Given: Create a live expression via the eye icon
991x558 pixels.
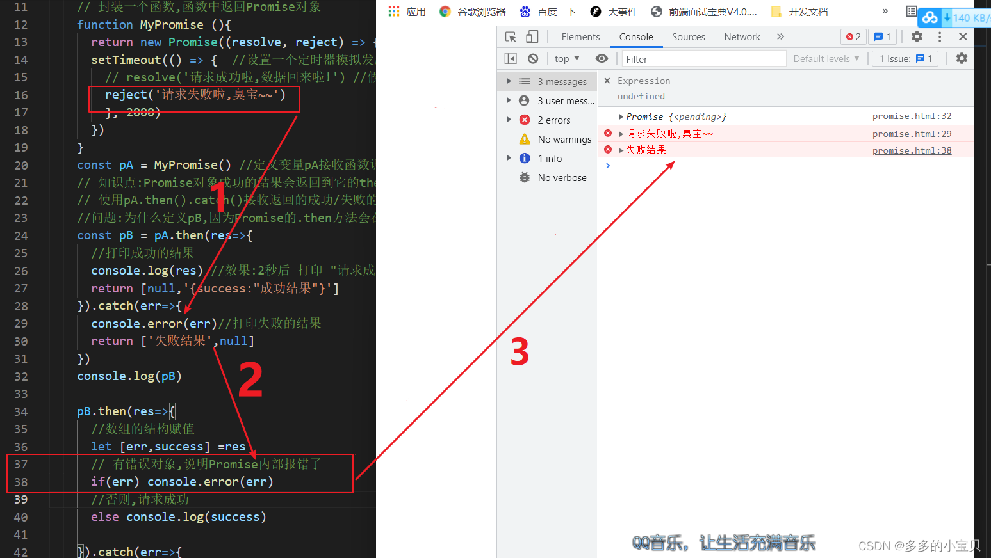Looking at the screenshot, I should click(x=602, y=58).
